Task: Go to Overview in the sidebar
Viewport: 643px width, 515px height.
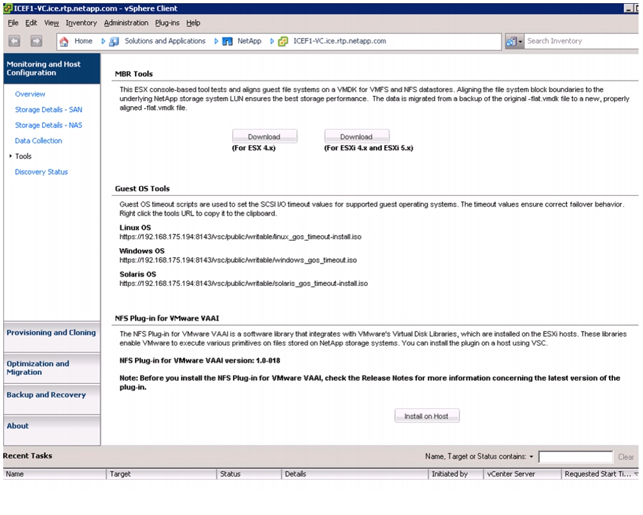Action: (30, 94)
